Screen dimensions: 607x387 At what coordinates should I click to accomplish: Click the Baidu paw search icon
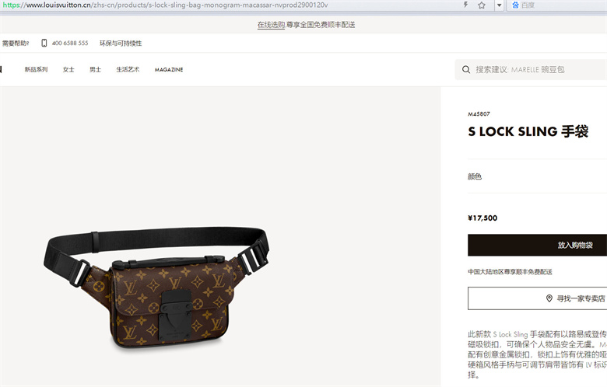[515, 5]
